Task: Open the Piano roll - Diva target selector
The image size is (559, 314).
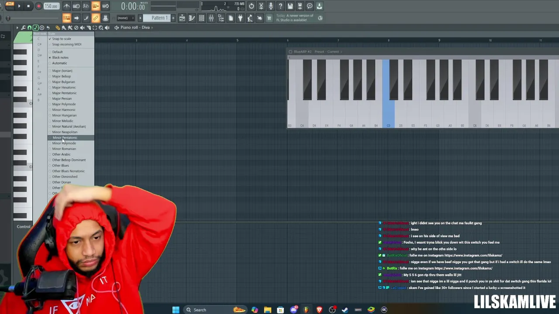Action: [135, 27]
